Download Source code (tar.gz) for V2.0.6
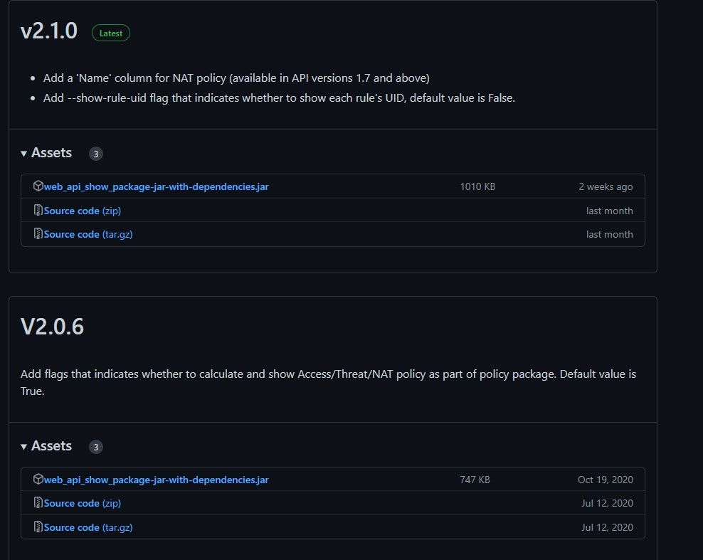The image size is (703, 560). click(88, 527)
